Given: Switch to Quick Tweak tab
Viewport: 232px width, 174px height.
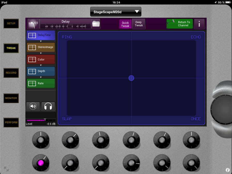Looking at the screenshot, I should tap(125, 24).
